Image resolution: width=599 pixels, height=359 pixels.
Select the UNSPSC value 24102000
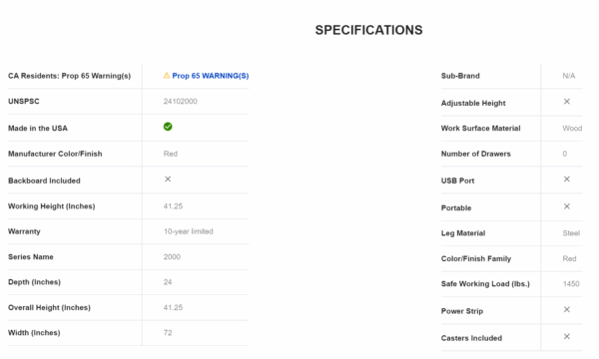coord(181,102)
